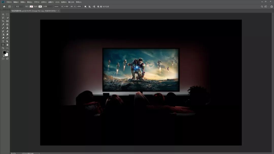Image resolution: width=274 pixels, height=154 pixels.
Task: Open the 滤镜 (Filter) menu
Action: (x=51, y=2)
